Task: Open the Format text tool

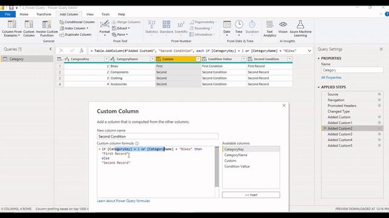Action: click(x=105, y=28)
